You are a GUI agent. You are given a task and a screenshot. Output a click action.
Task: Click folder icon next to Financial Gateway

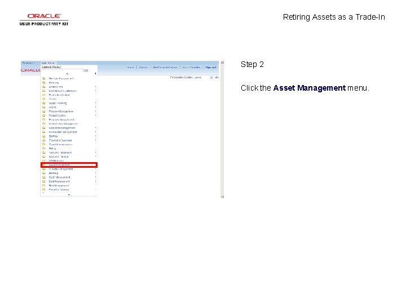[x=44, y=190]
